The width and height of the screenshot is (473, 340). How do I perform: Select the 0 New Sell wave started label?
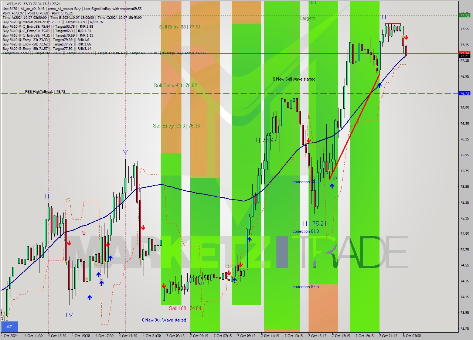pyautogui.click(x=294, y=79)
